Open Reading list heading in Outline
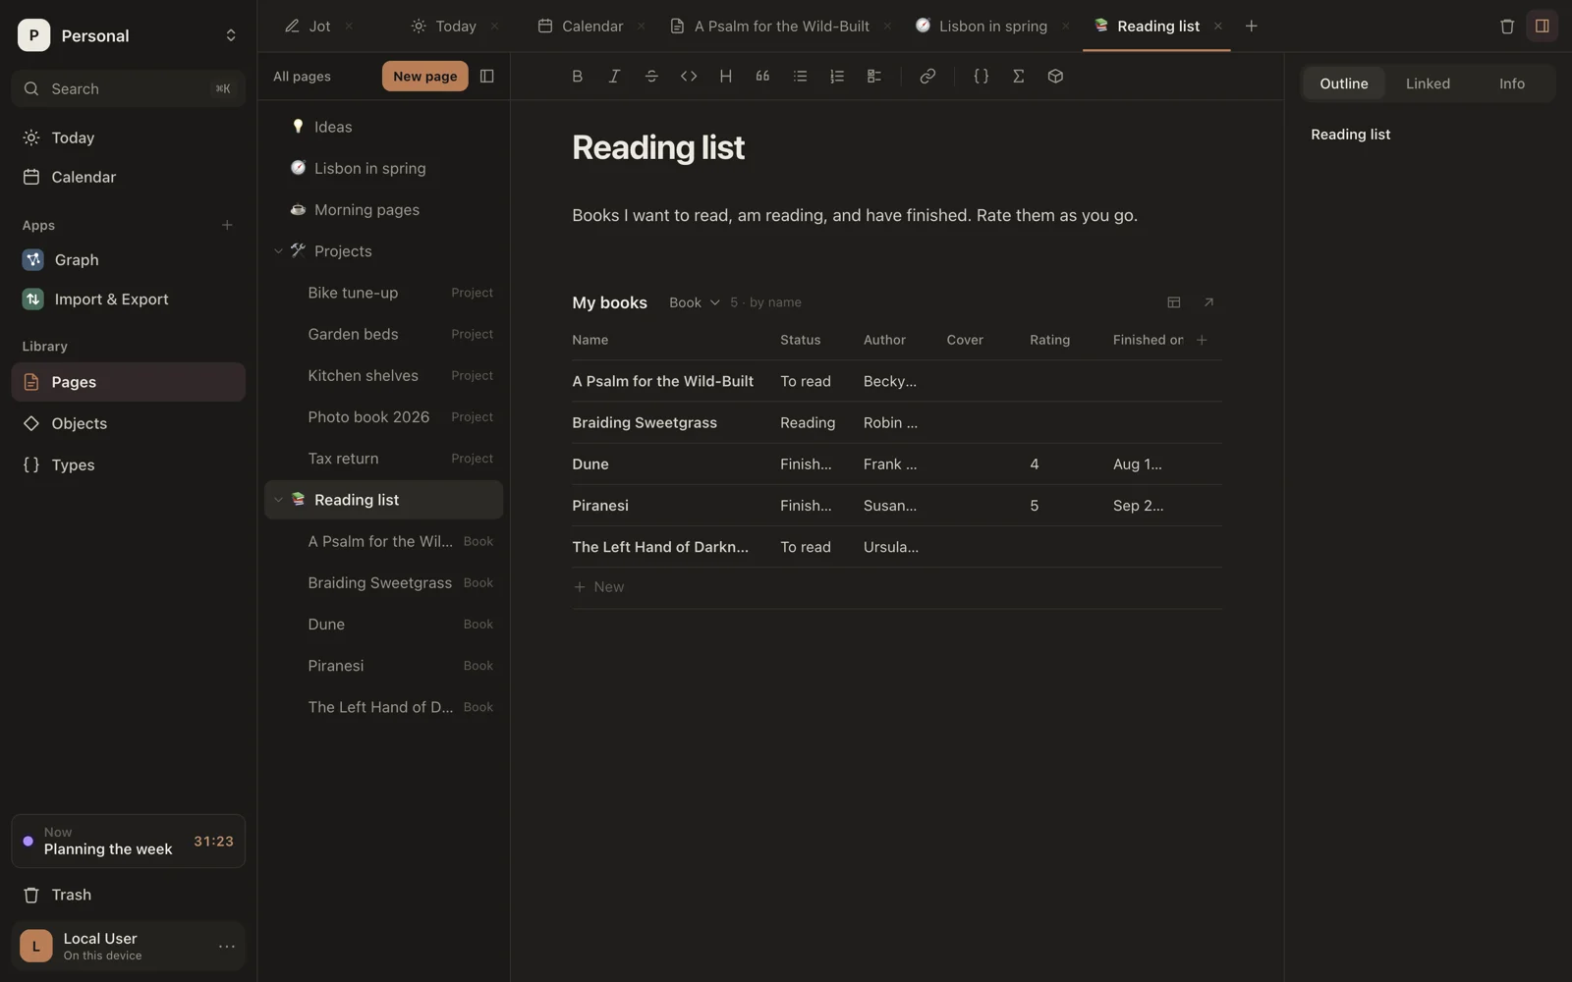1572x982 pixels. [x=1350, y=135]
